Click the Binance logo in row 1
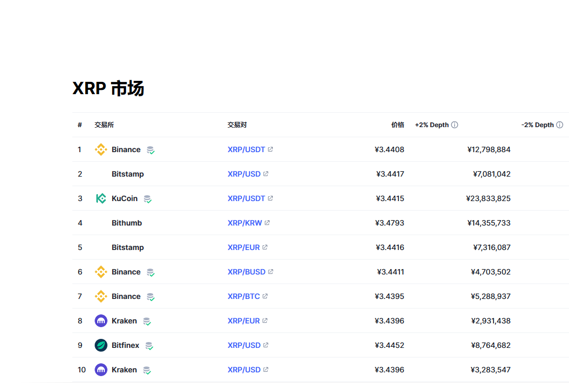 (101, 149)
